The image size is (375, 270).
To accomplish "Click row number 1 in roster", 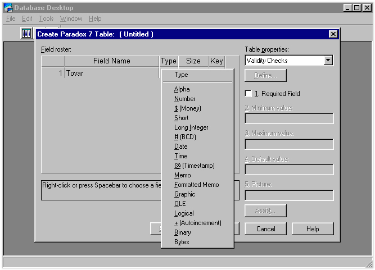I will click(53, 73).
